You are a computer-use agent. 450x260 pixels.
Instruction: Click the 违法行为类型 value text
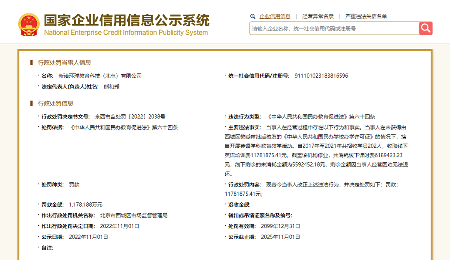pos(320,116)
